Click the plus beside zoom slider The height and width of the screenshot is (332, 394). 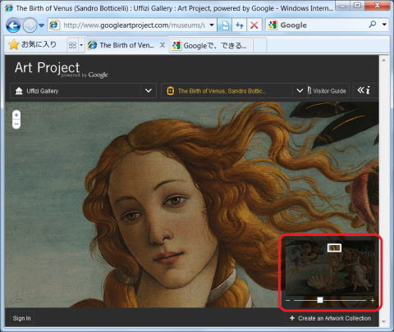373,300
